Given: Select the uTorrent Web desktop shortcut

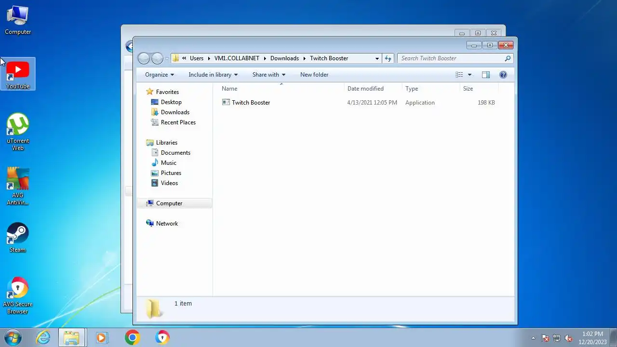Looking at the screenshot, I should coord(18,132).
